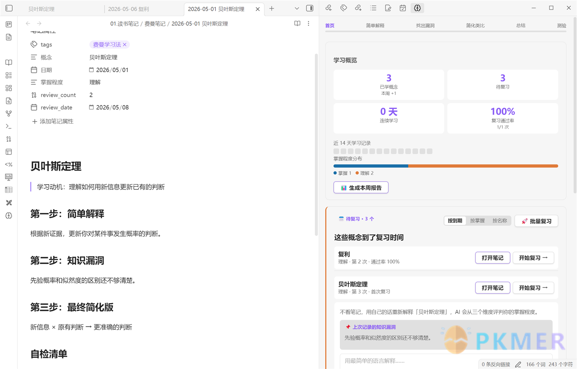Click the 用最简单的语言解释 input box
This screenshot has height=369, width=577.
446,361
